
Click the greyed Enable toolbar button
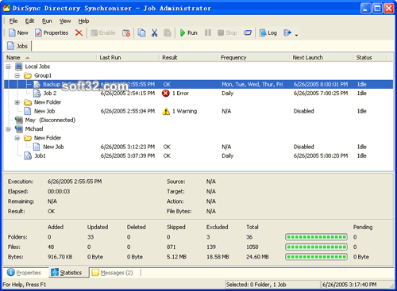[103, 33]
